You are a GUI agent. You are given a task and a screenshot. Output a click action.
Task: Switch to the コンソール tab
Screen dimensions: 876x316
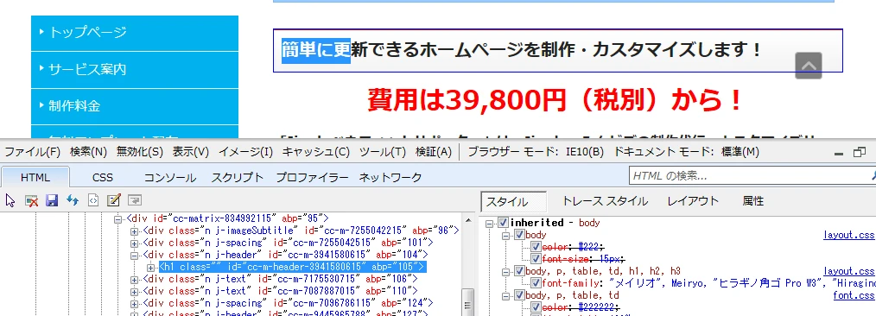coord(170,178)
